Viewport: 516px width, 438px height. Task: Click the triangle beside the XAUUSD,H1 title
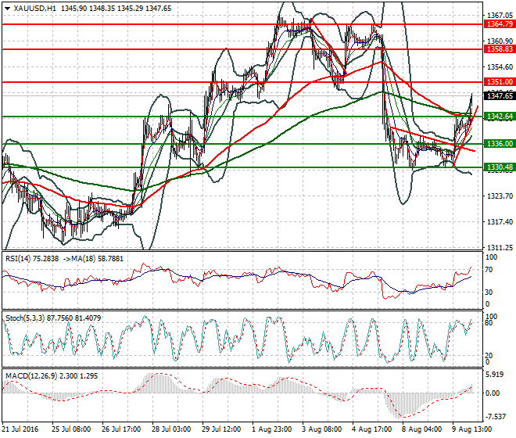[7, 9]
